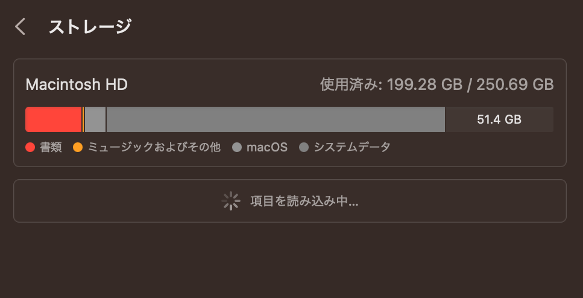The image size is (583, 298).
Task: Click the loading spinner icon
Action: pyautogui.click(x=230, y=201)
